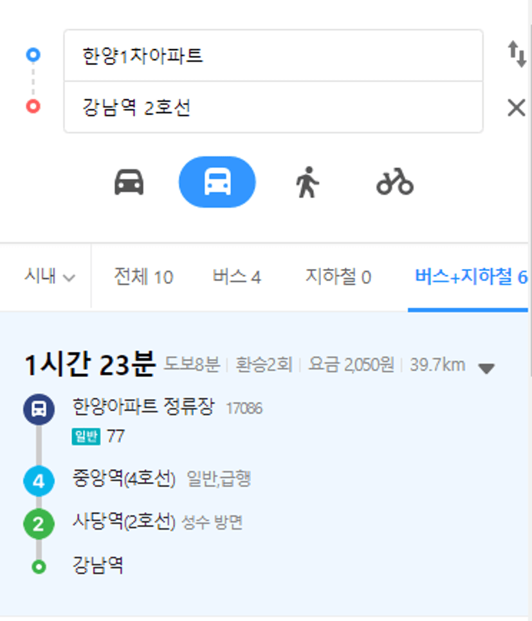Click the 1시간 23분 route summary
This screenshot has width=532, height=621.
90,364
